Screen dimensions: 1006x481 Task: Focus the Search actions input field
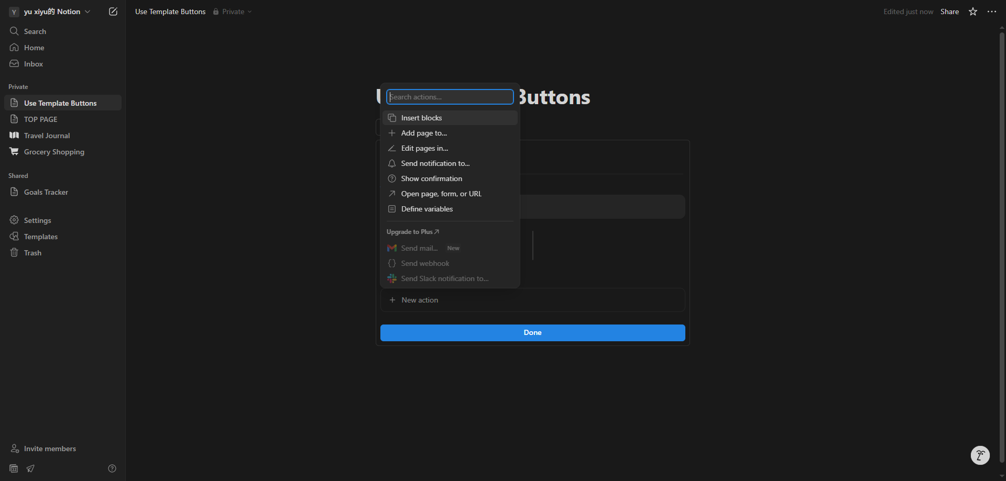pyautogui.click(x=450, y=97)
